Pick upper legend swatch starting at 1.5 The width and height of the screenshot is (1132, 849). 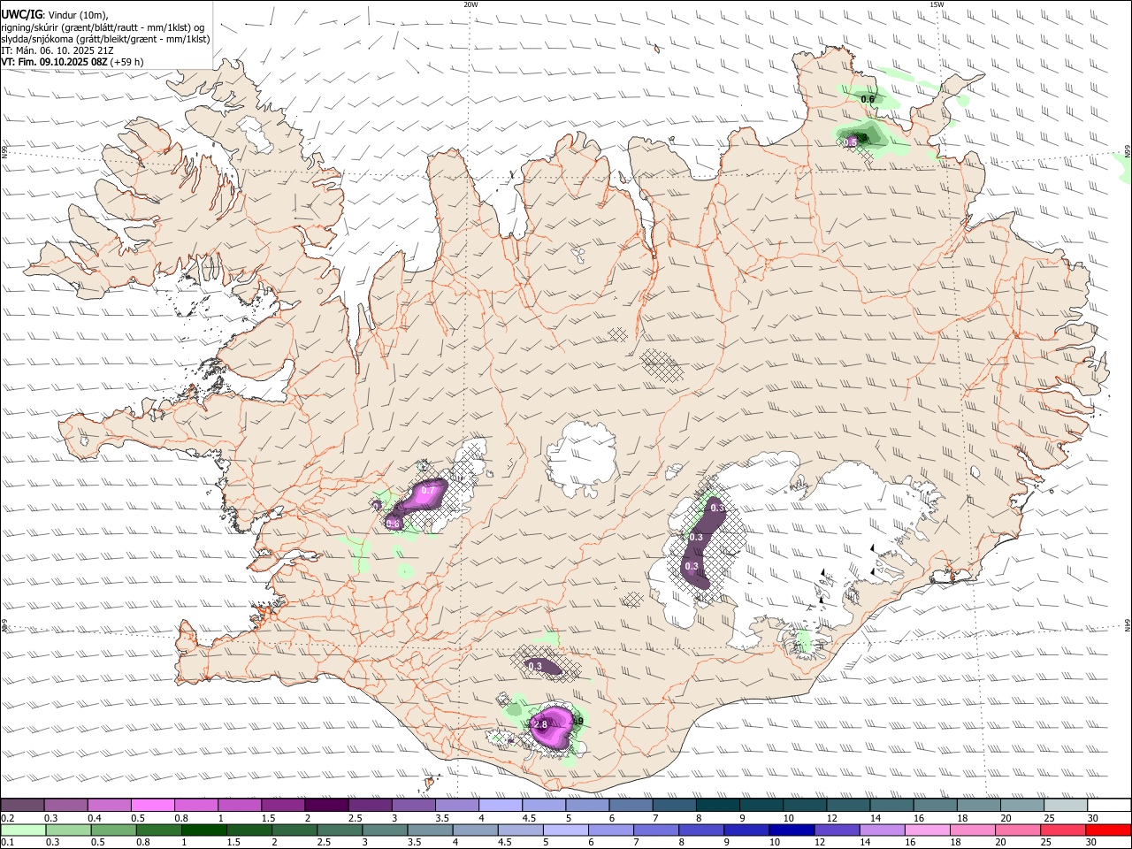point(283,806)
